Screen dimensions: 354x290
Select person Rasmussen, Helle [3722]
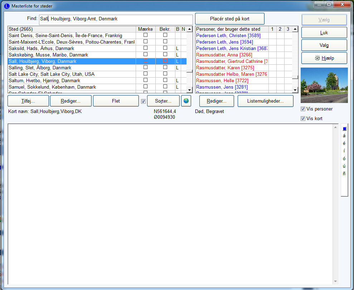pyautogui.click(x=232, y=80)
